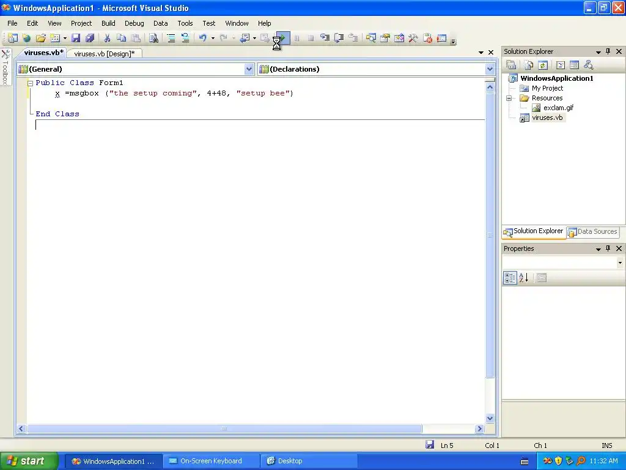Open the Tools menu

pyautogui.click(x=185, y=23)
